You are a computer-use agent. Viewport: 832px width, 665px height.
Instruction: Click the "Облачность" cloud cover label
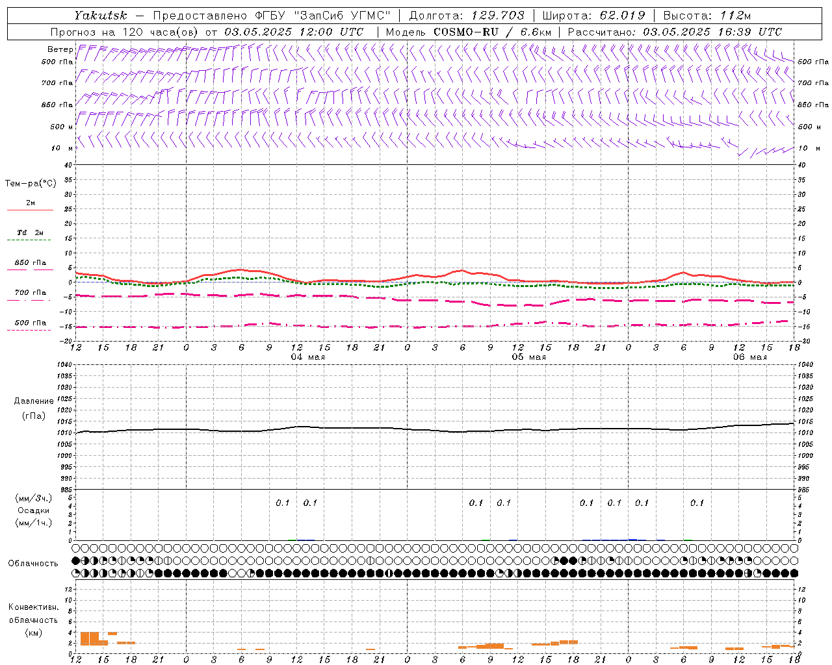click(33, 563)
